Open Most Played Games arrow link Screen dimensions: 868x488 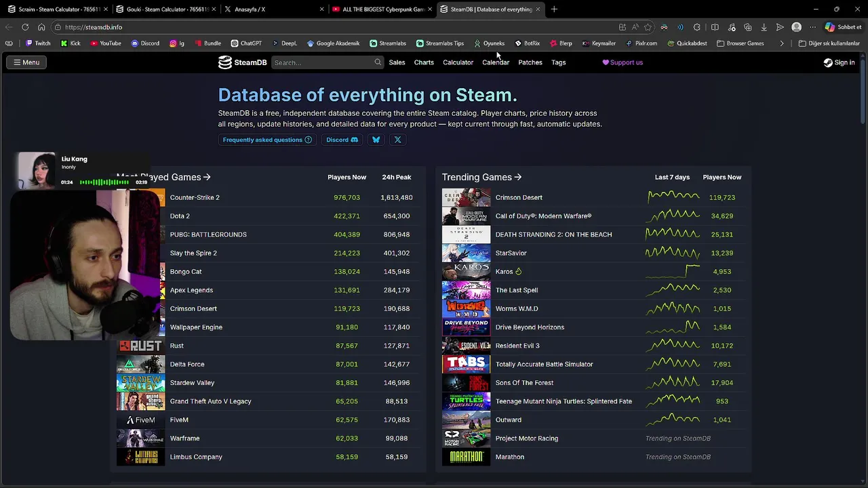(x=163, y=177)
